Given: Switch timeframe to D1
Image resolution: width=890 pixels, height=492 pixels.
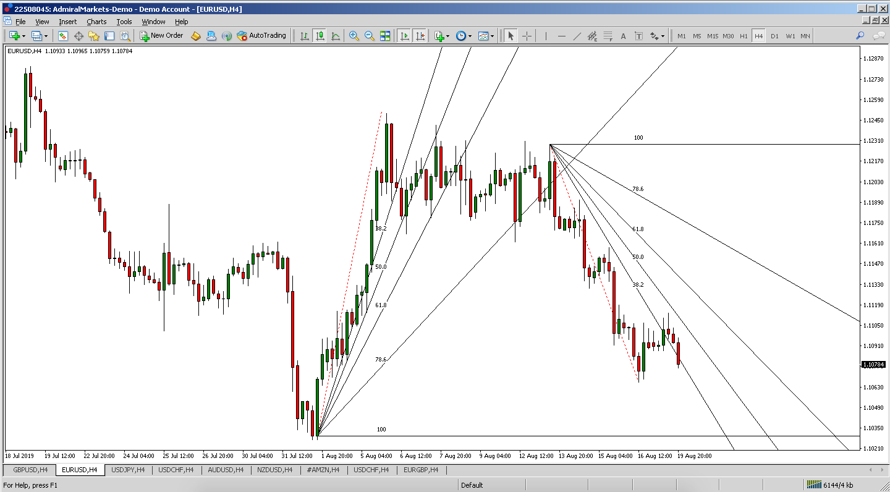Looking at the screenshot, I should [774, 36].
